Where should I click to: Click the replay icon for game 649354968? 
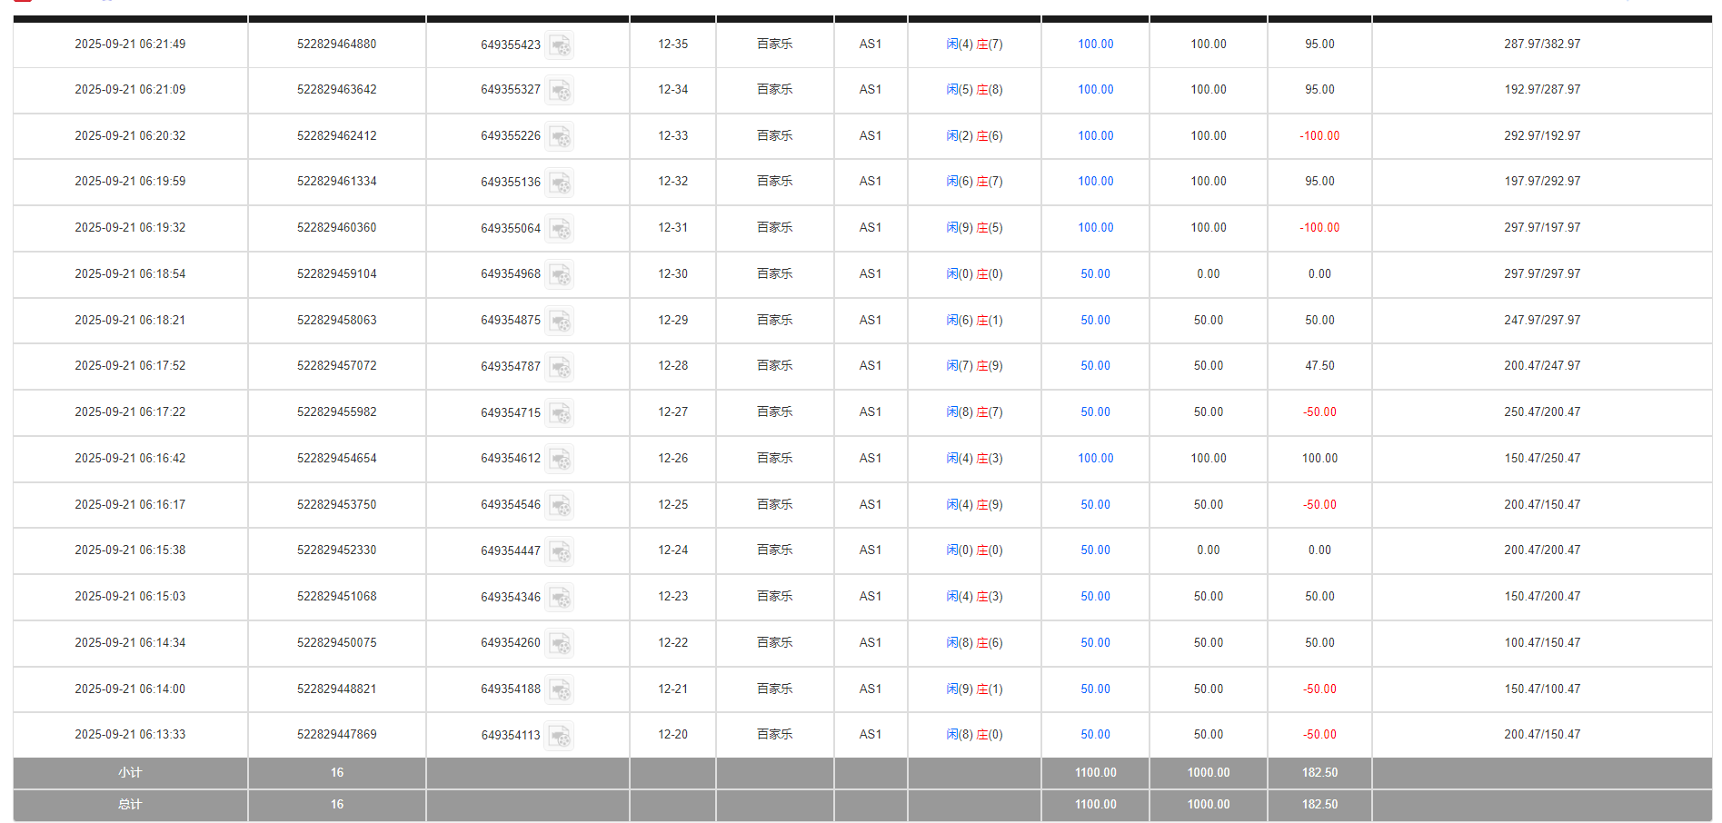[x=561, y=274]
